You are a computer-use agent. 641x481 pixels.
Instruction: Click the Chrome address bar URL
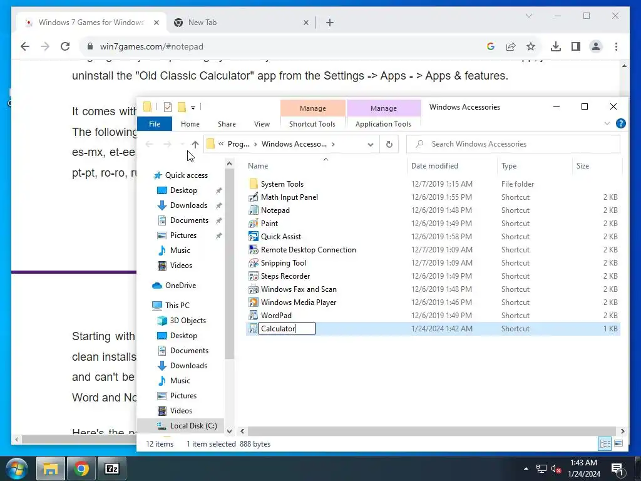(151, 46)
